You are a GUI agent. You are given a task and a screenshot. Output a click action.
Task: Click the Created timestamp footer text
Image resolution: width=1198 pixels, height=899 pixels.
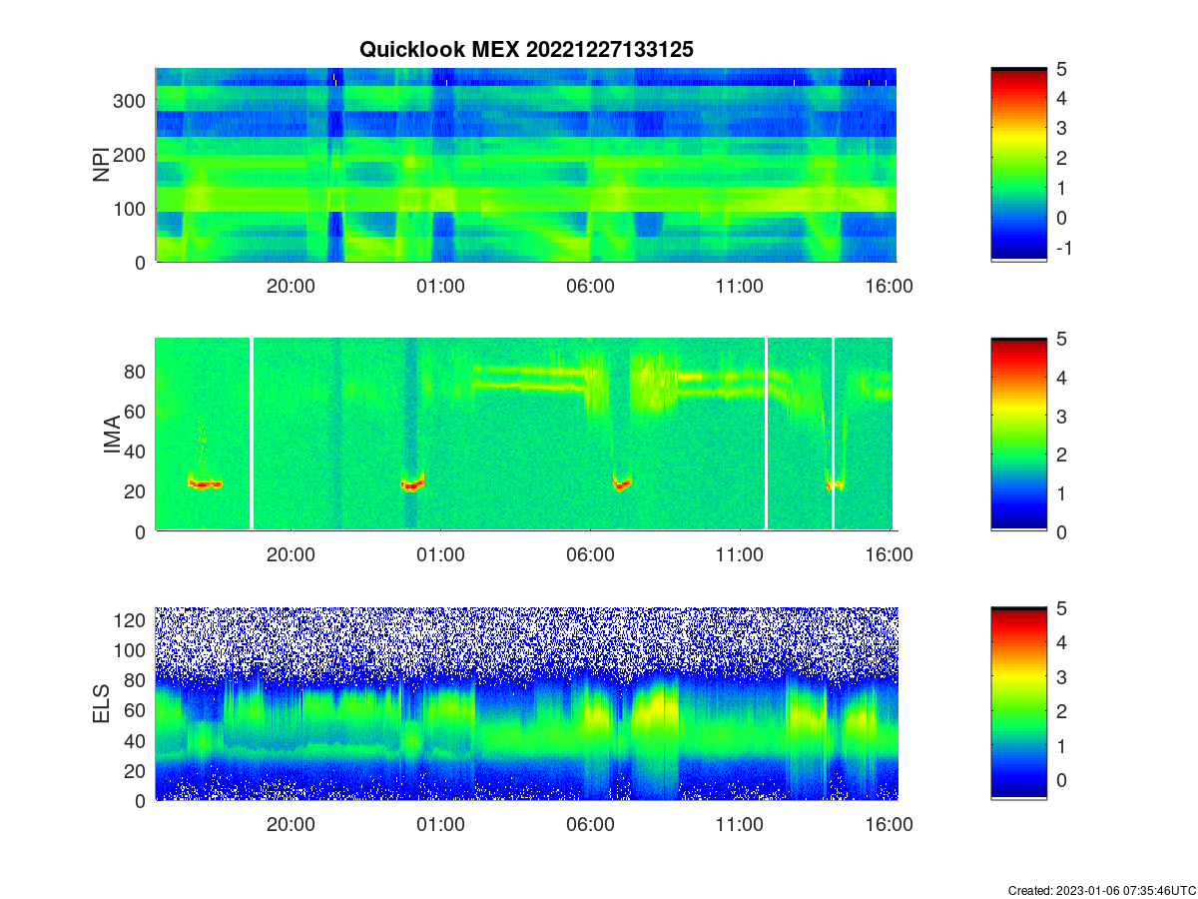pos(1101,890)
